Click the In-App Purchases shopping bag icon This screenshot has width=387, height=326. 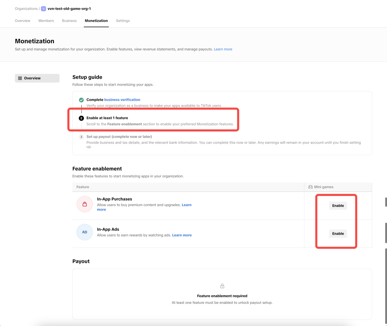(85, 204)
